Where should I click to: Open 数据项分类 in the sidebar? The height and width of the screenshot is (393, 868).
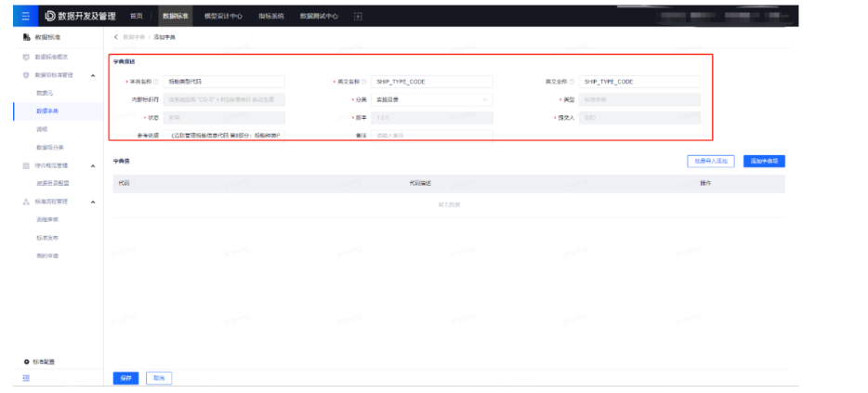[50, 147]
